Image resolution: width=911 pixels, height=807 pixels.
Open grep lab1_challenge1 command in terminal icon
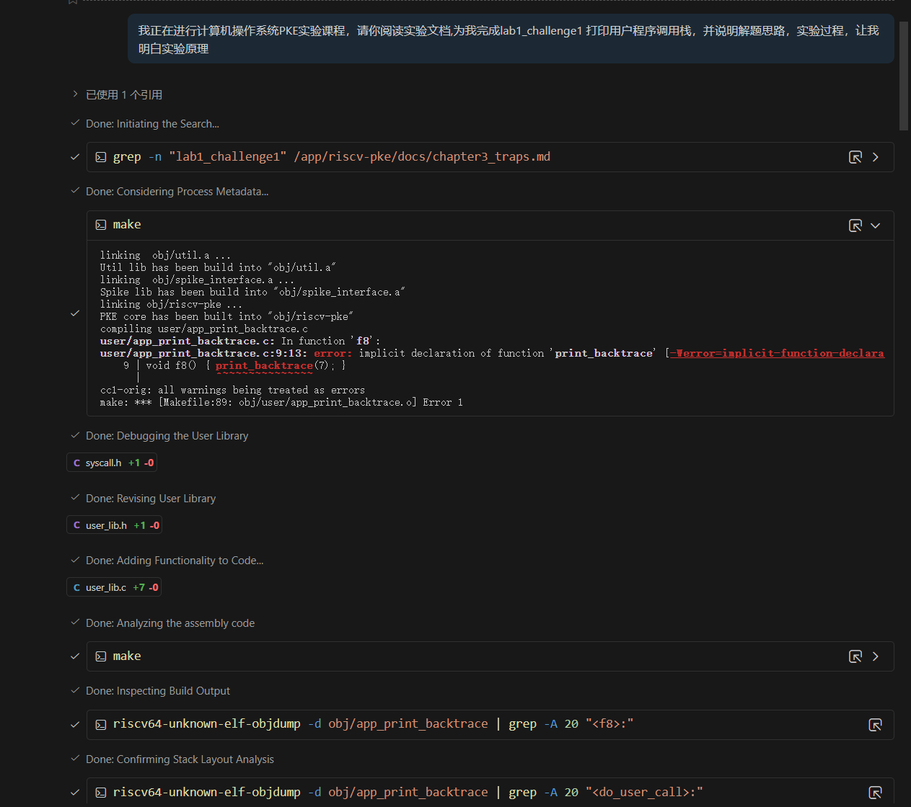[855, 157]
